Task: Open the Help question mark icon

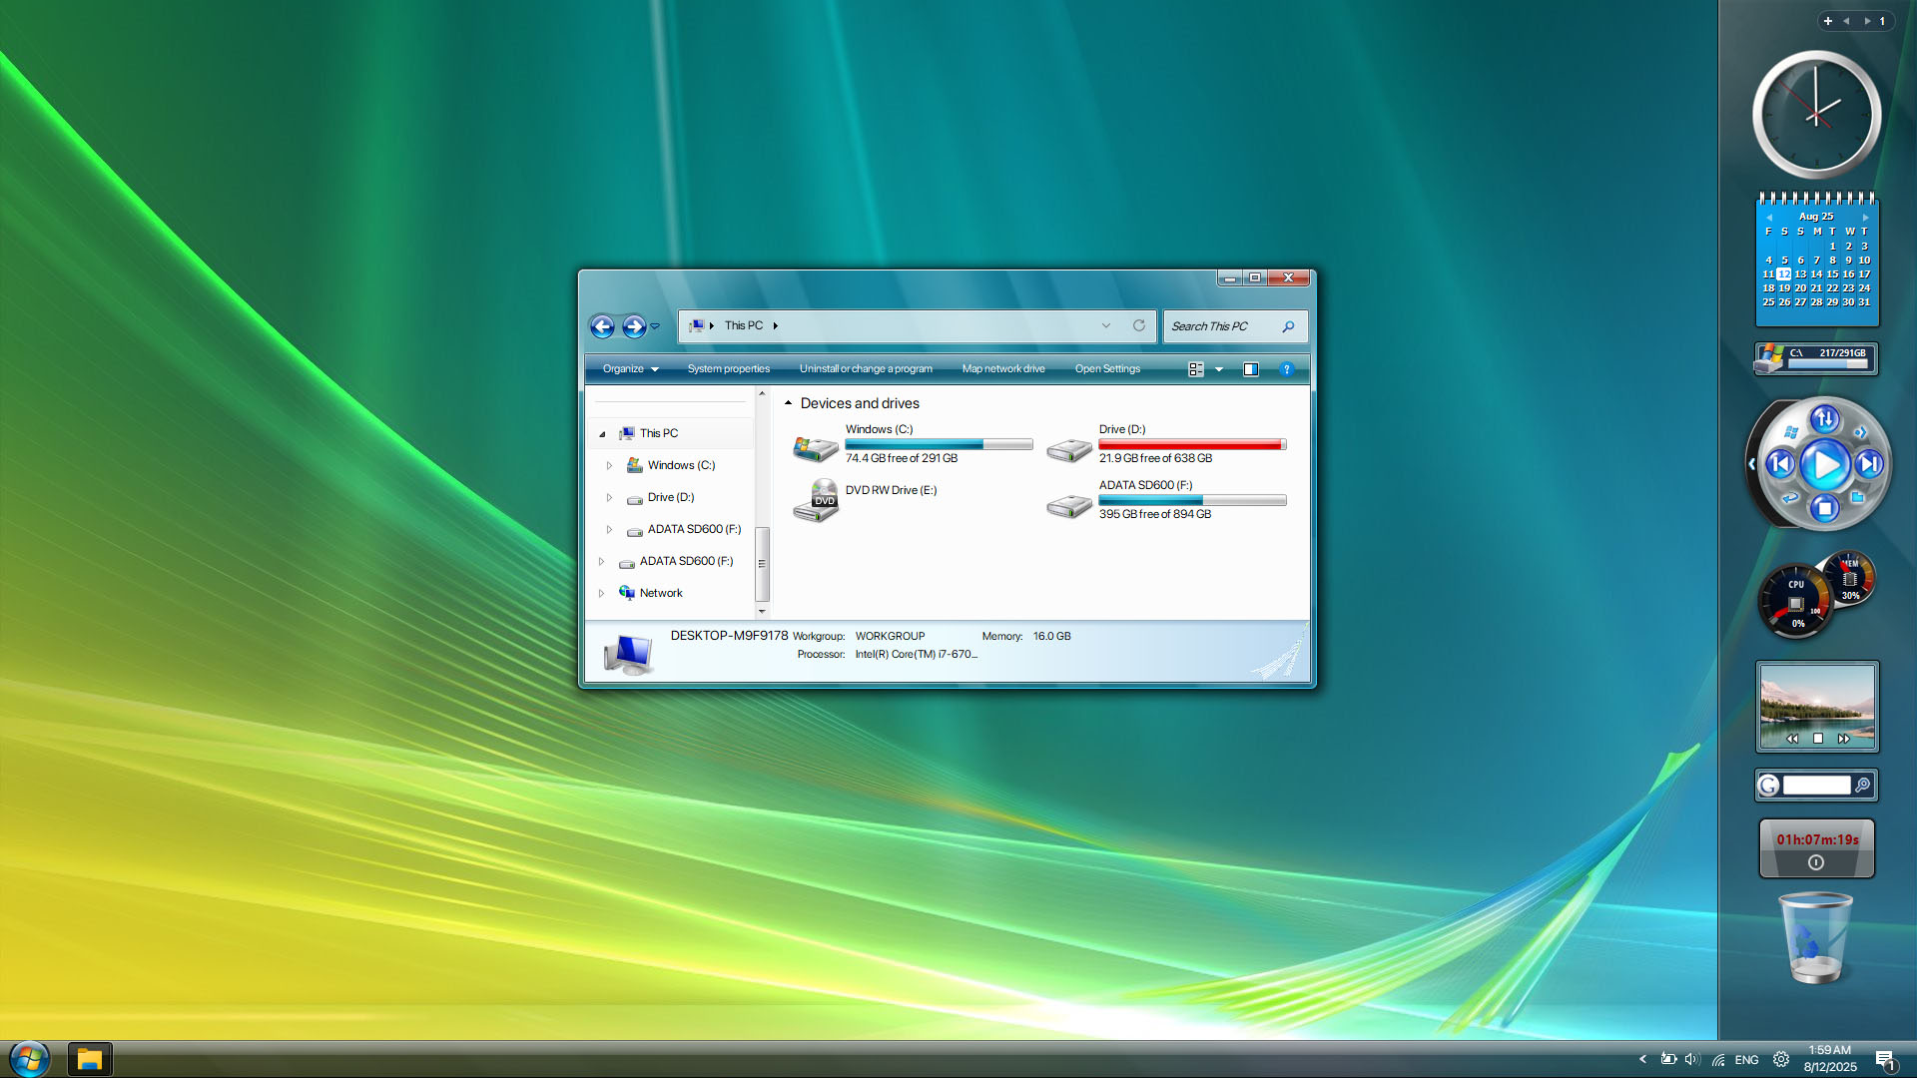Action: (1286, 369)
